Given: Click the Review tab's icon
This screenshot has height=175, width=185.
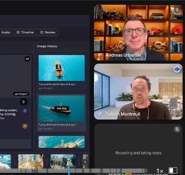Looking at the screenshot, I should pyautogui.click(x=42, y=32).
